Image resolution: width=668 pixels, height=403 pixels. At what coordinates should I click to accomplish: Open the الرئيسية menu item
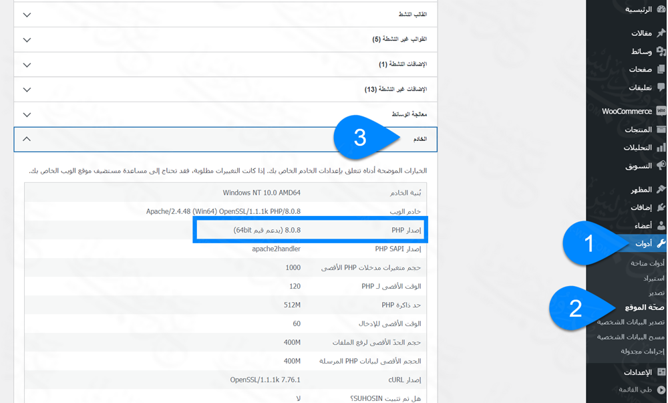(638, 9)
